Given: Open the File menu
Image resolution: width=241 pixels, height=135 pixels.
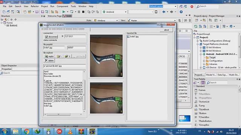Looking at the screenshot, I should 5,6.
